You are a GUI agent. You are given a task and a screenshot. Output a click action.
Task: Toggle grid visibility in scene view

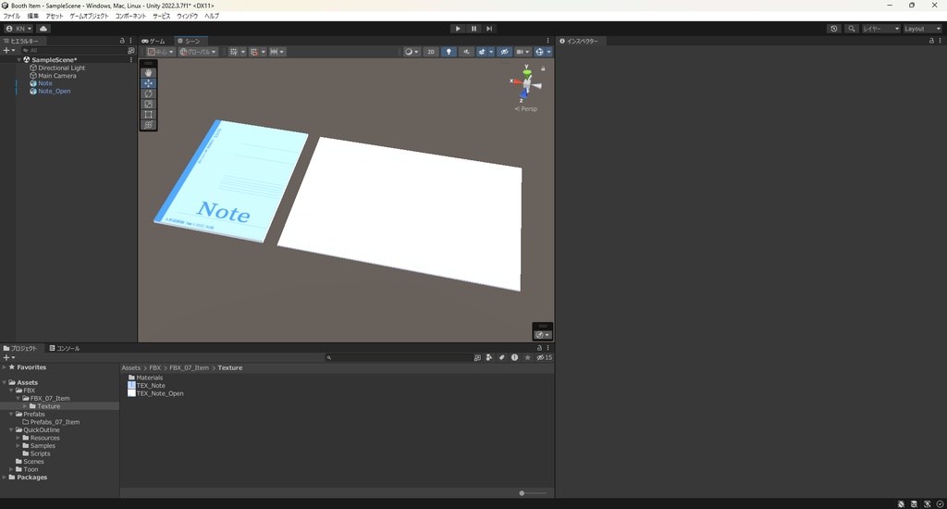click(x=234, y=52)
